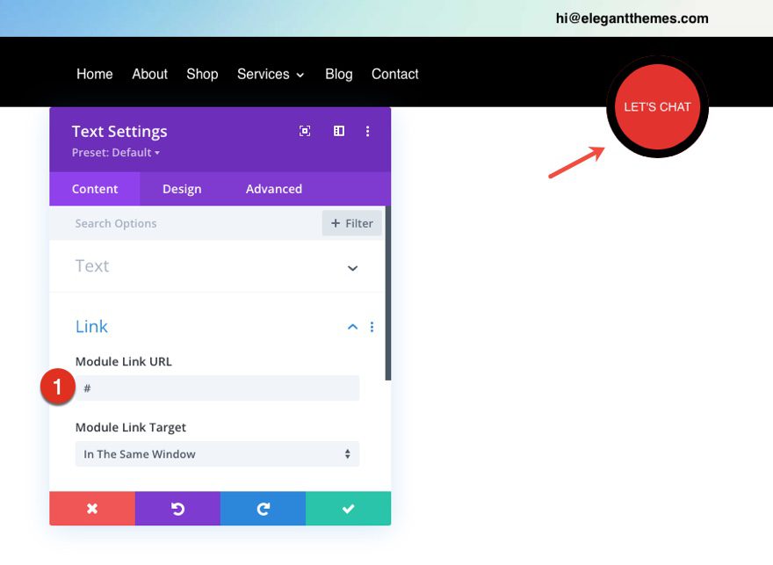
Task: Click the blue redo arrow button
Action: coord(263,508)
